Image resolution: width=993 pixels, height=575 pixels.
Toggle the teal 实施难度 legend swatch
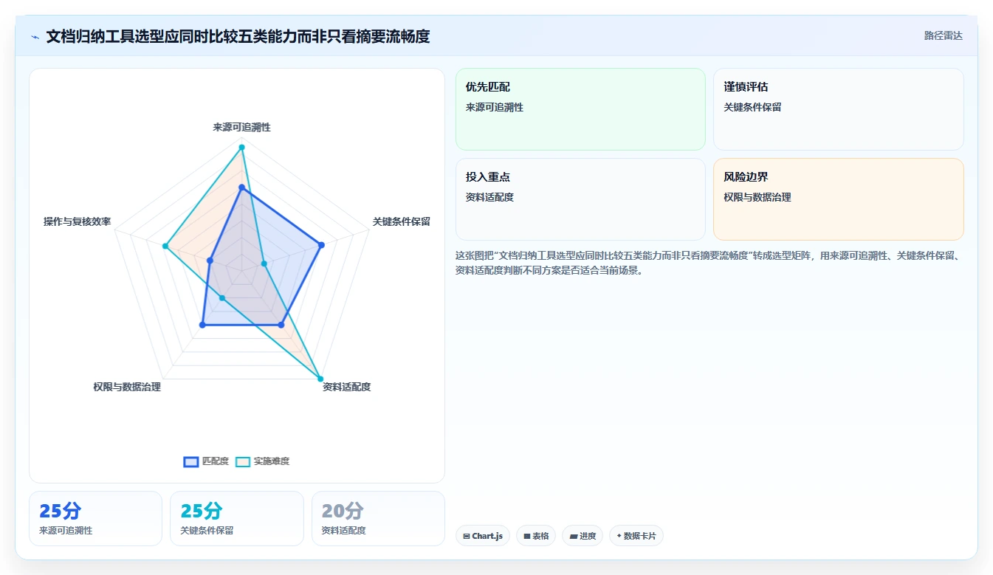[243, 461]
